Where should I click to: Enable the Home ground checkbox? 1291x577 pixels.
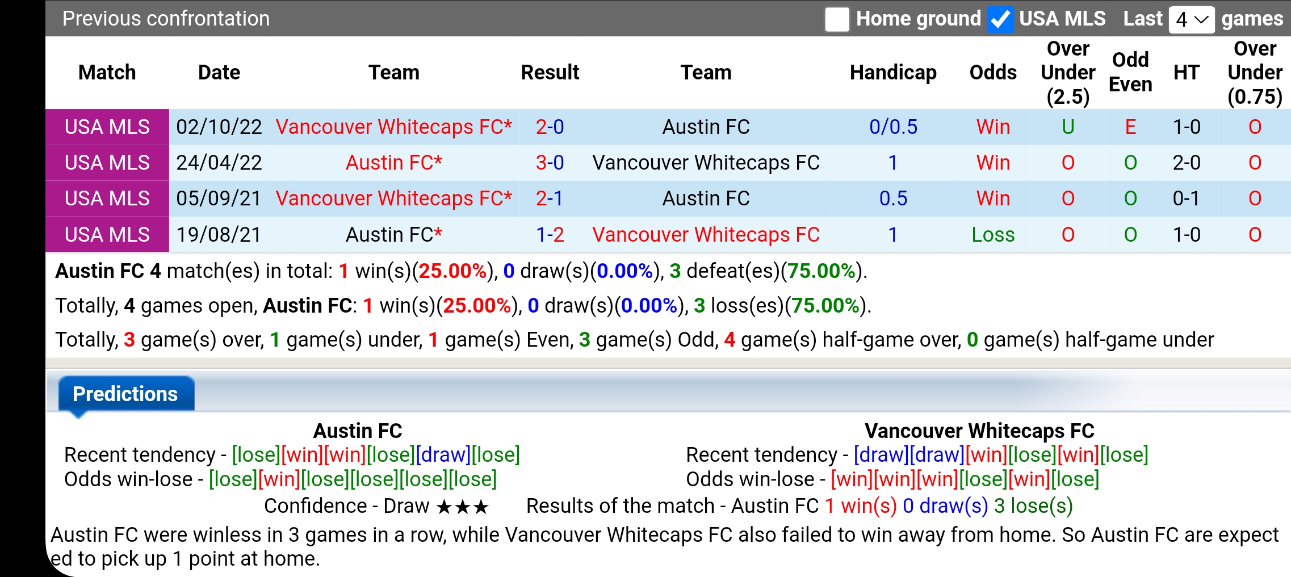[836, 18]
